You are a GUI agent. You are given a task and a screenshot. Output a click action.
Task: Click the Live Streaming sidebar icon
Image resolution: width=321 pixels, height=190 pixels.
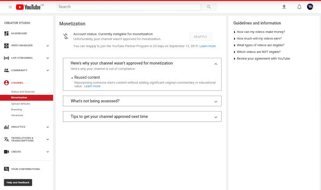click(6, 58)
